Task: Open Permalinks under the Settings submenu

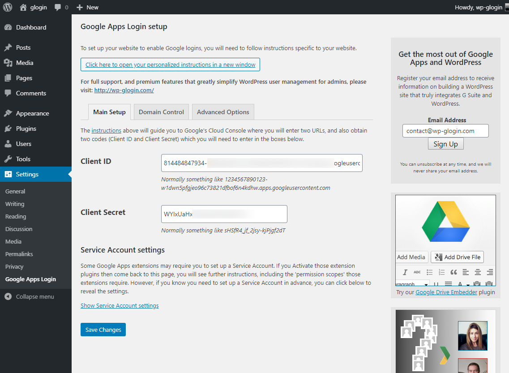Action: pos(19,254)
